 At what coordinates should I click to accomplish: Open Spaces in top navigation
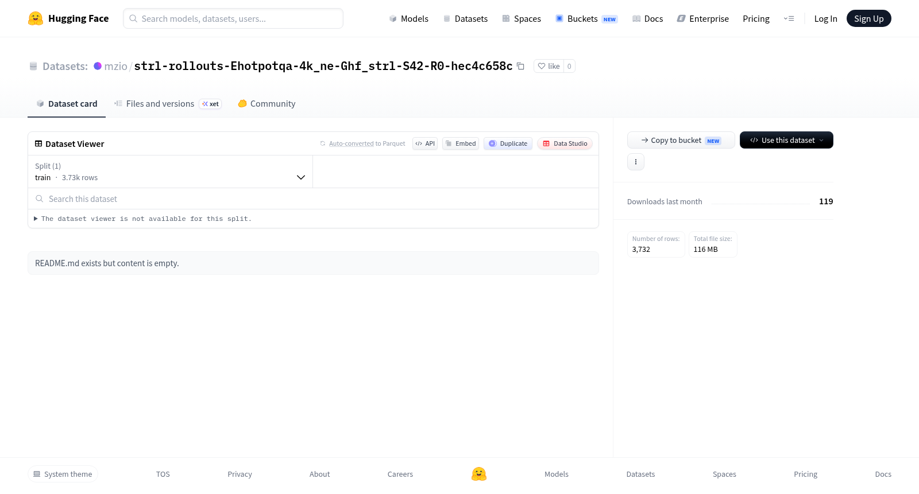522,18
